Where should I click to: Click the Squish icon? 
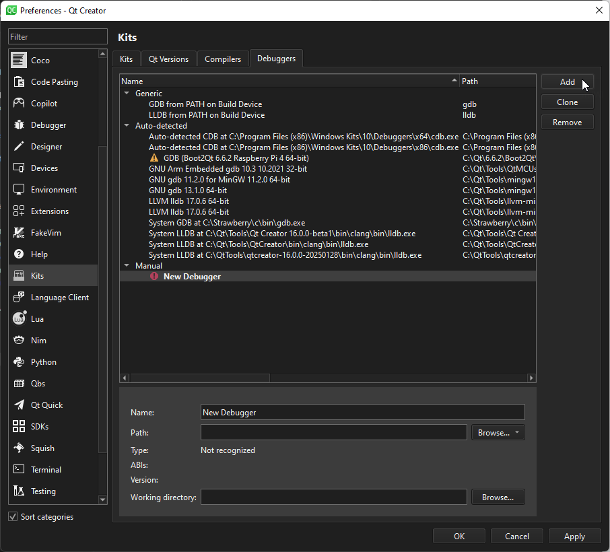pyautogui.click(x=19, y=448)
